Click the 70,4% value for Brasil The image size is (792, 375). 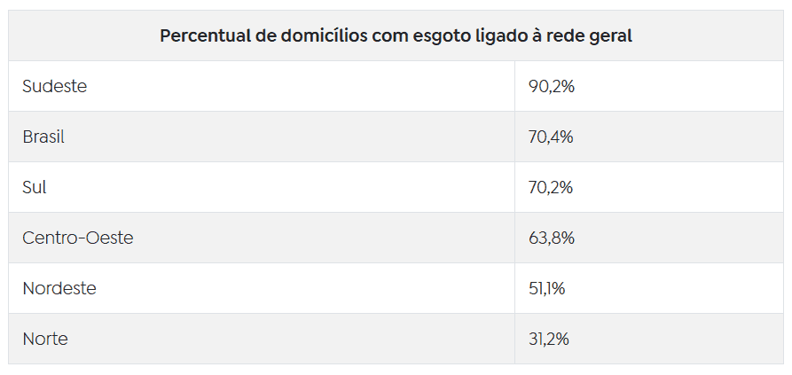pyautogui.click(x=551, y=137)
